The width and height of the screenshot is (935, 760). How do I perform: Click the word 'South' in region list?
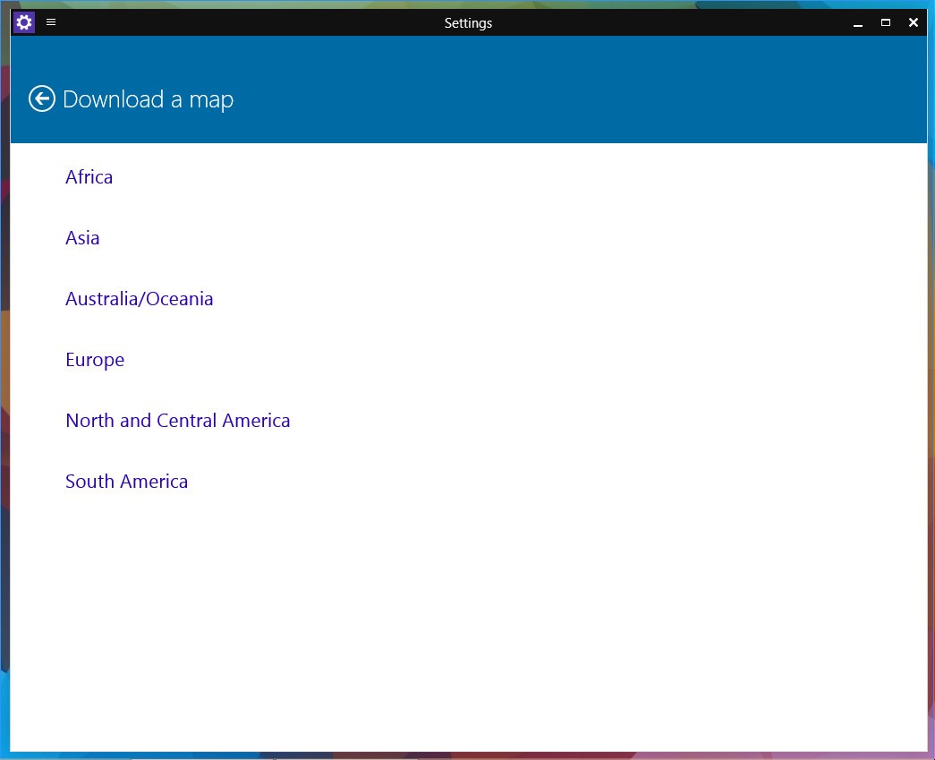pyautogui.click(x=89, y=482)
